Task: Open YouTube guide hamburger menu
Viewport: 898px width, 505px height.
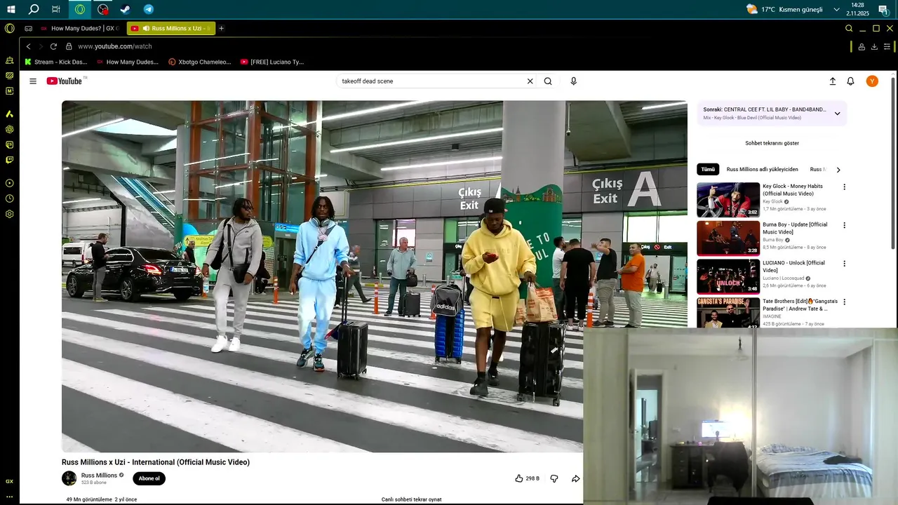Action: click(33, 81)
